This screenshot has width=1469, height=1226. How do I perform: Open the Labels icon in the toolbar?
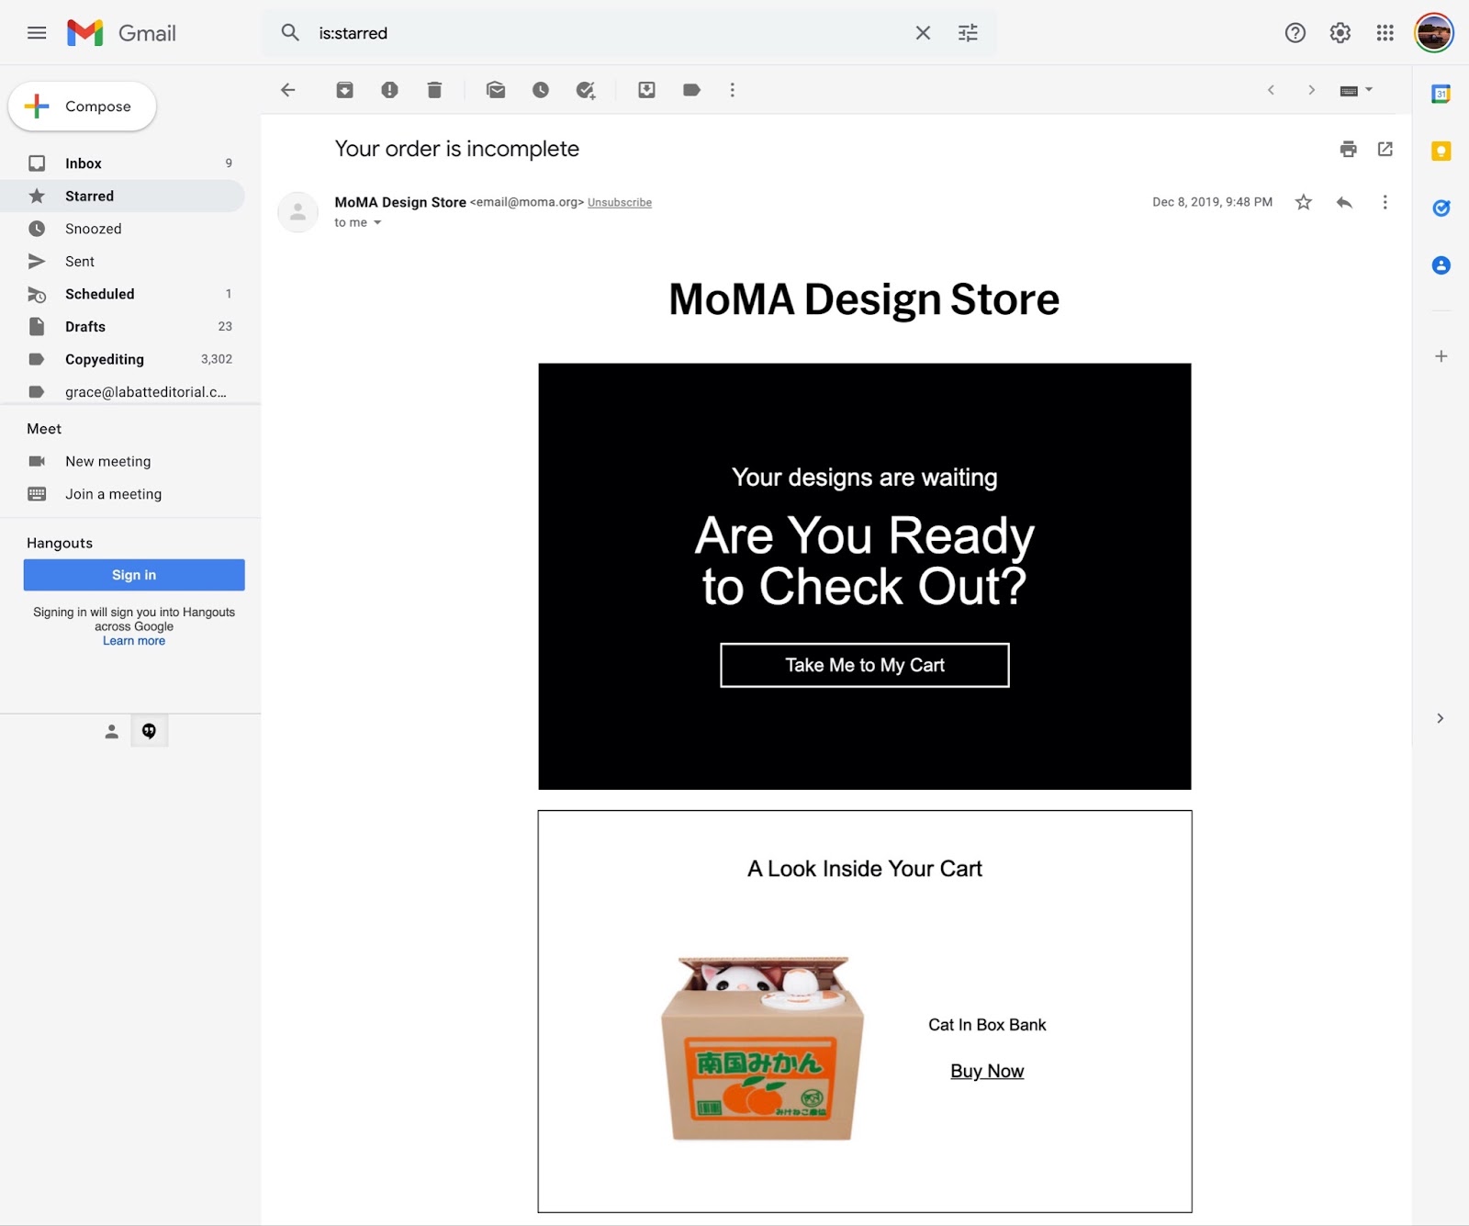(x=691, y=90)
